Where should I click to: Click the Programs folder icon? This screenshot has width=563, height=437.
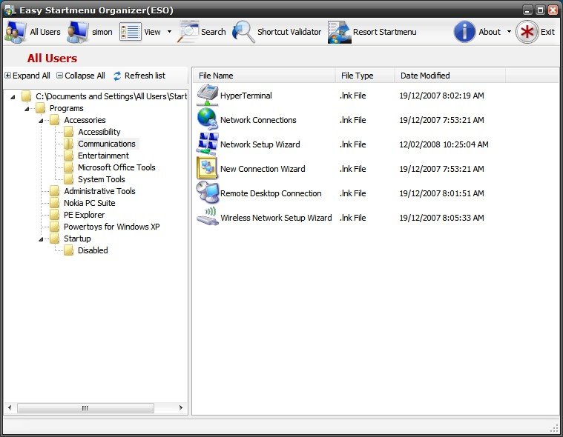[41, 108]
